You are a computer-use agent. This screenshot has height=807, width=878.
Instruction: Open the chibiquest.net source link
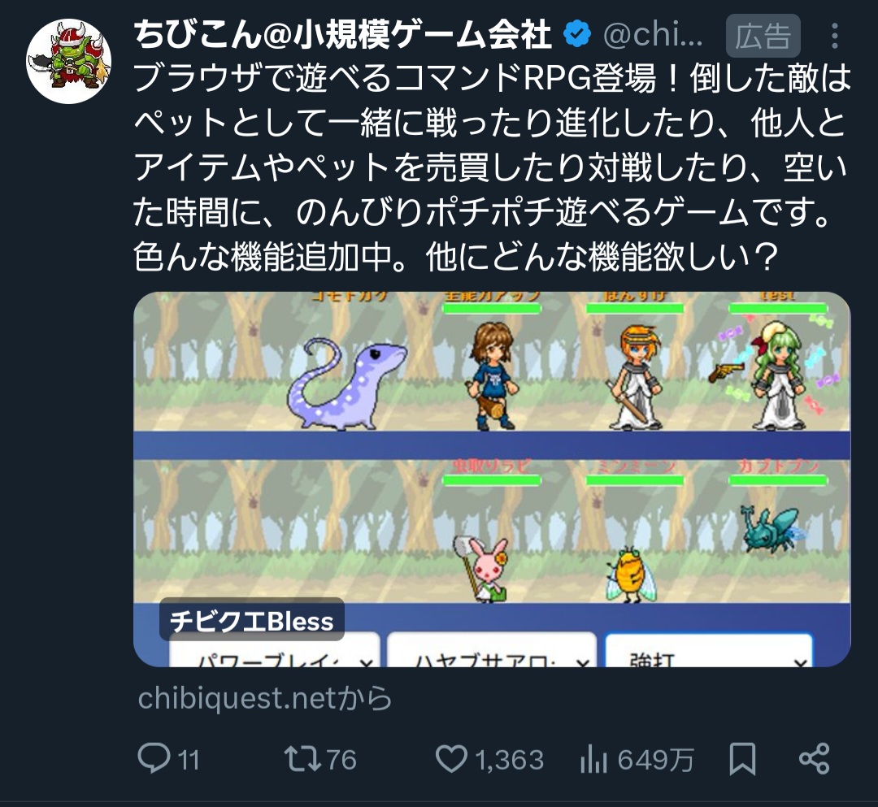[x=264, y=698]
